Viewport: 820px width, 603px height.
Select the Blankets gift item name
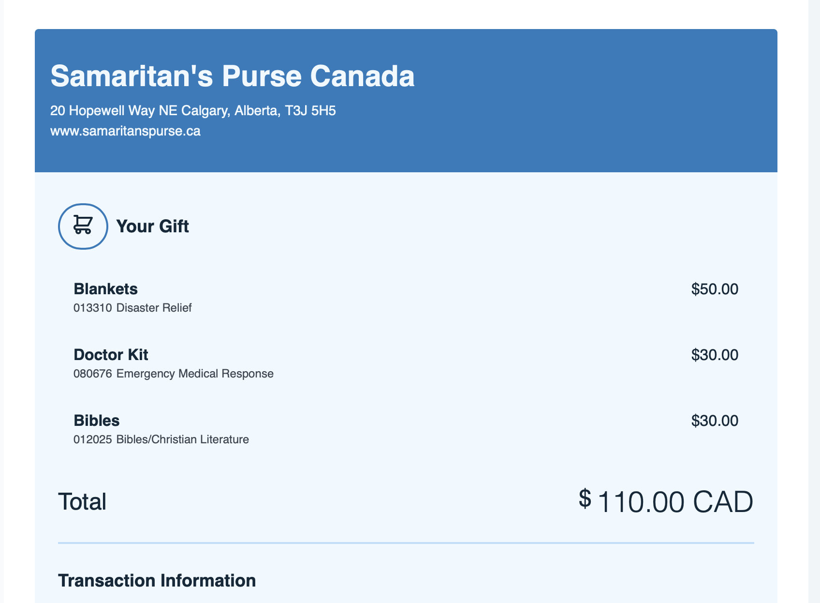click(x=105, y=289)
